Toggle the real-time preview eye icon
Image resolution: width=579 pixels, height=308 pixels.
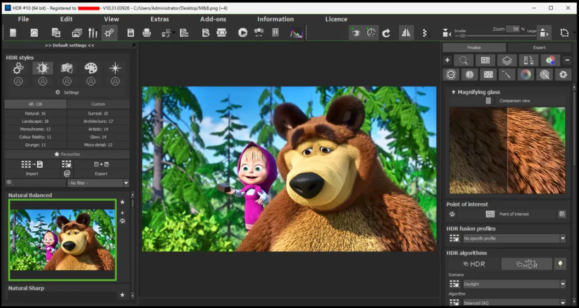click(x=356, y=33)
